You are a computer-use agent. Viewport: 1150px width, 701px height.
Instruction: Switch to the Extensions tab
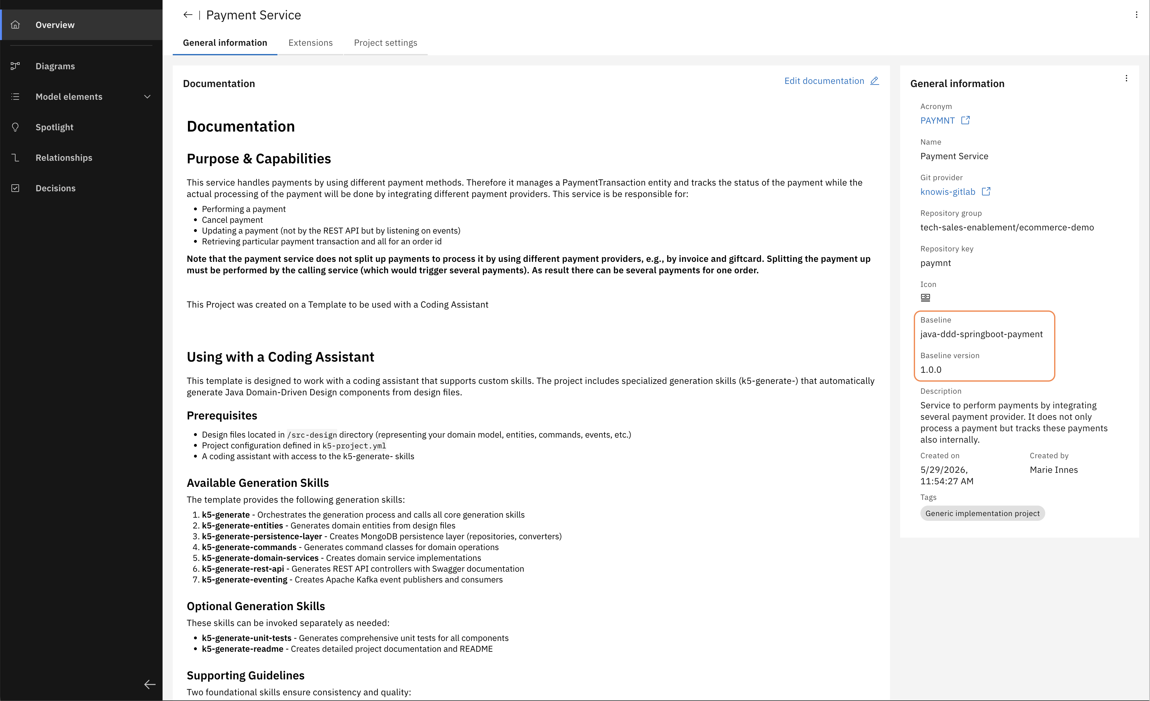click(x=311, y=43)
